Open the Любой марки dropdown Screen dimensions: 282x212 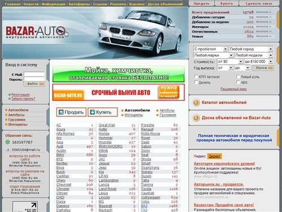(x=213, y=55)
